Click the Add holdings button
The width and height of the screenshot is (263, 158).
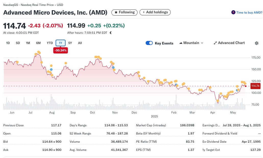click(155, 12)
